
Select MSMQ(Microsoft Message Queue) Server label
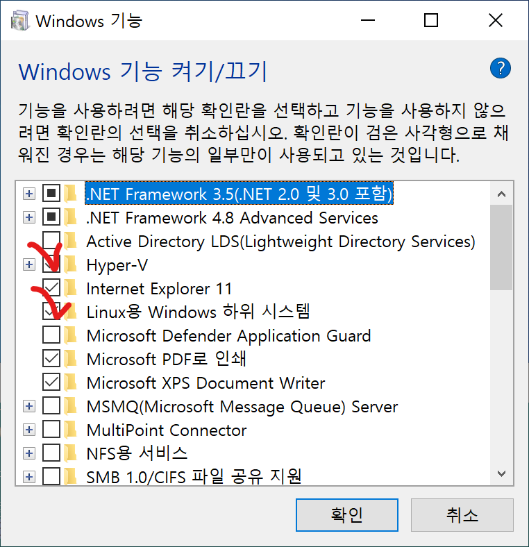[242, 407]
